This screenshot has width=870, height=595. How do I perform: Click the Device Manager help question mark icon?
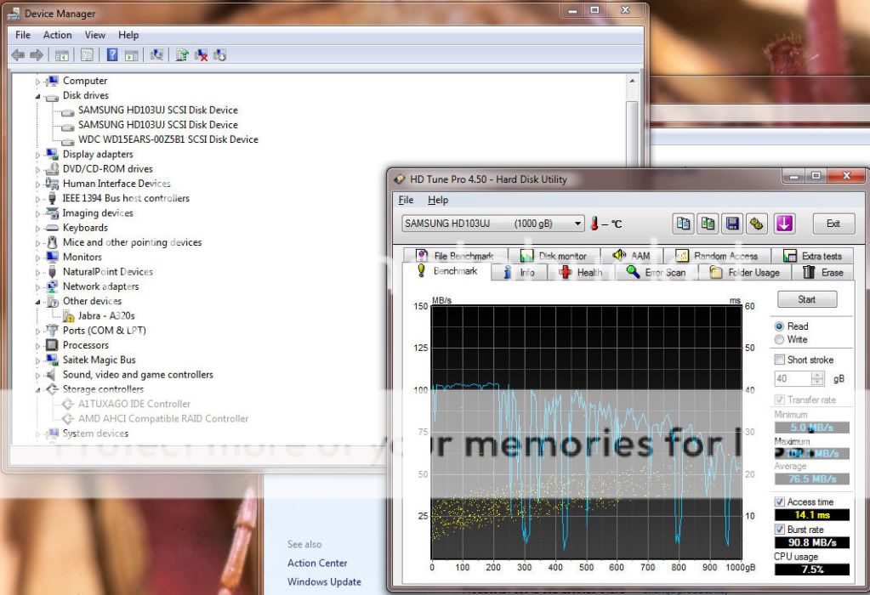pos(111,54)
